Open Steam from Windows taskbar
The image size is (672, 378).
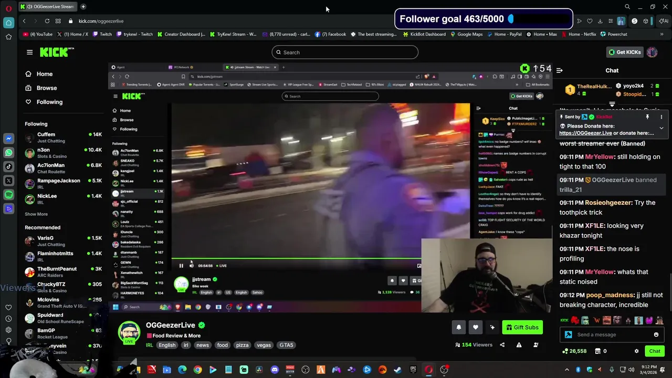(x=397, y=370)
